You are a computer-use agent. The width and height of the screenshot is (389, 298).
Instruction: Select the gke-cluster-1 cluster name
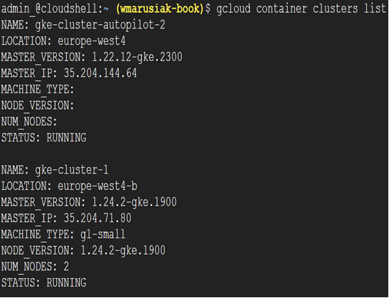[x=72, y=170]
